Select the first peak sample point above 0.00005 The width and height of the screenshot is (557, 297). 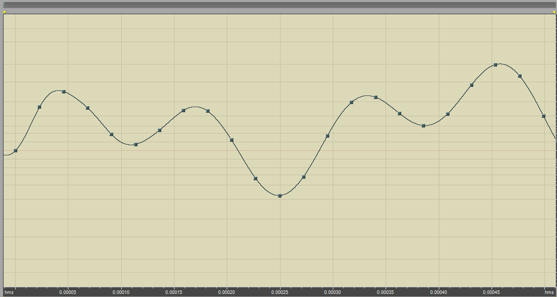[64, 91]
